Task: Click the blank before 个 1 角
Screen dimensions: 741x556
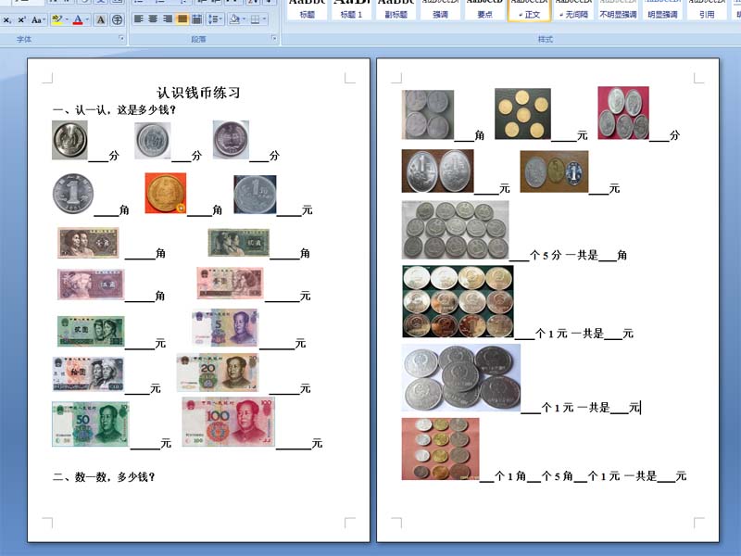Action: tap(486, 476)
